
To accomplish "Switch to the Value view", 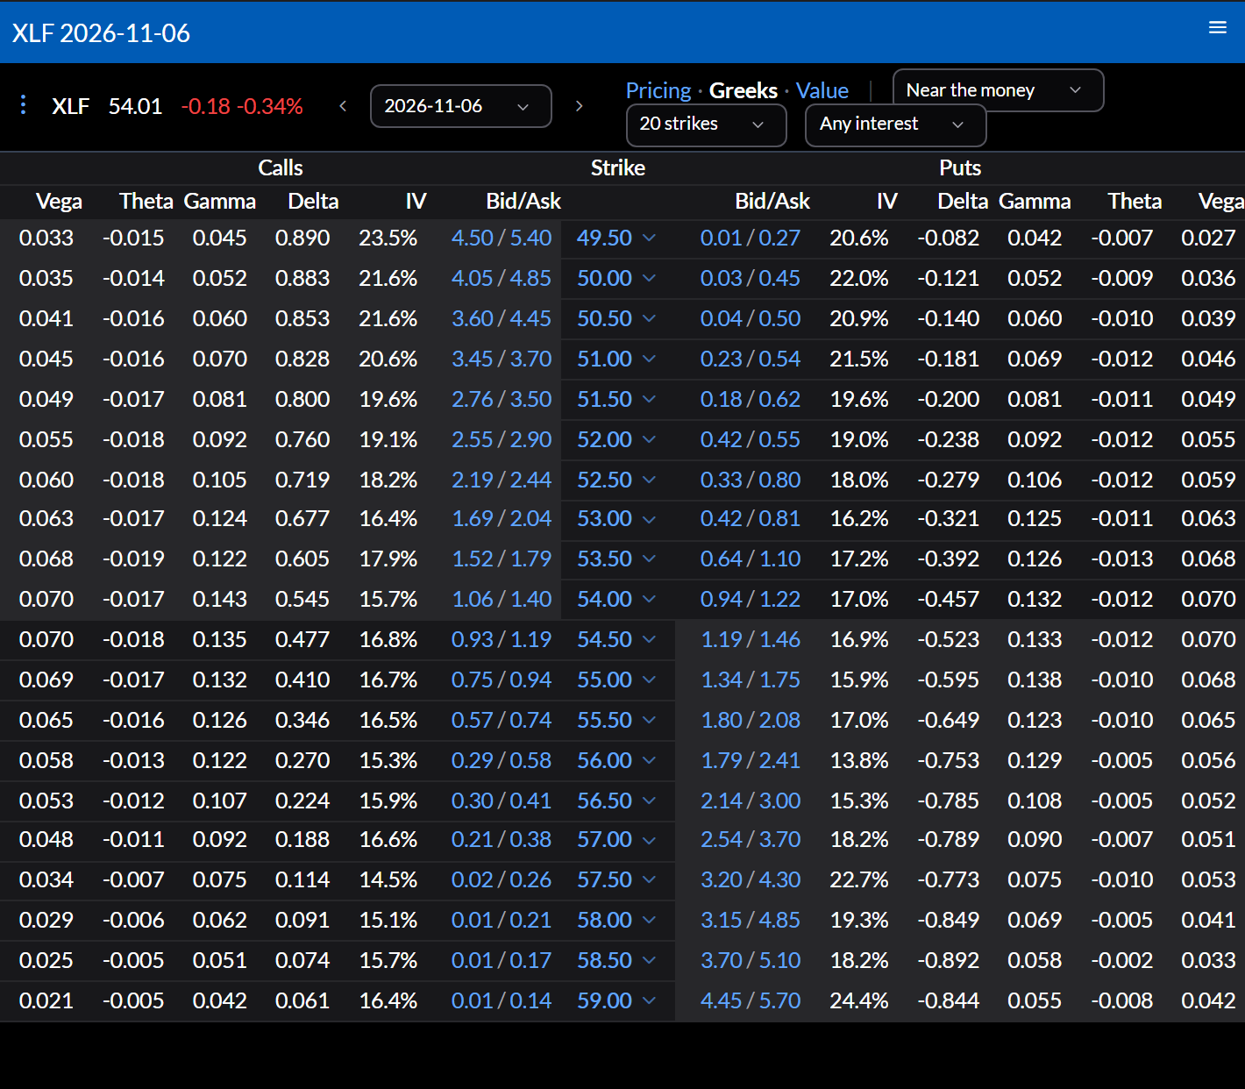I will [x=822, y=90].
